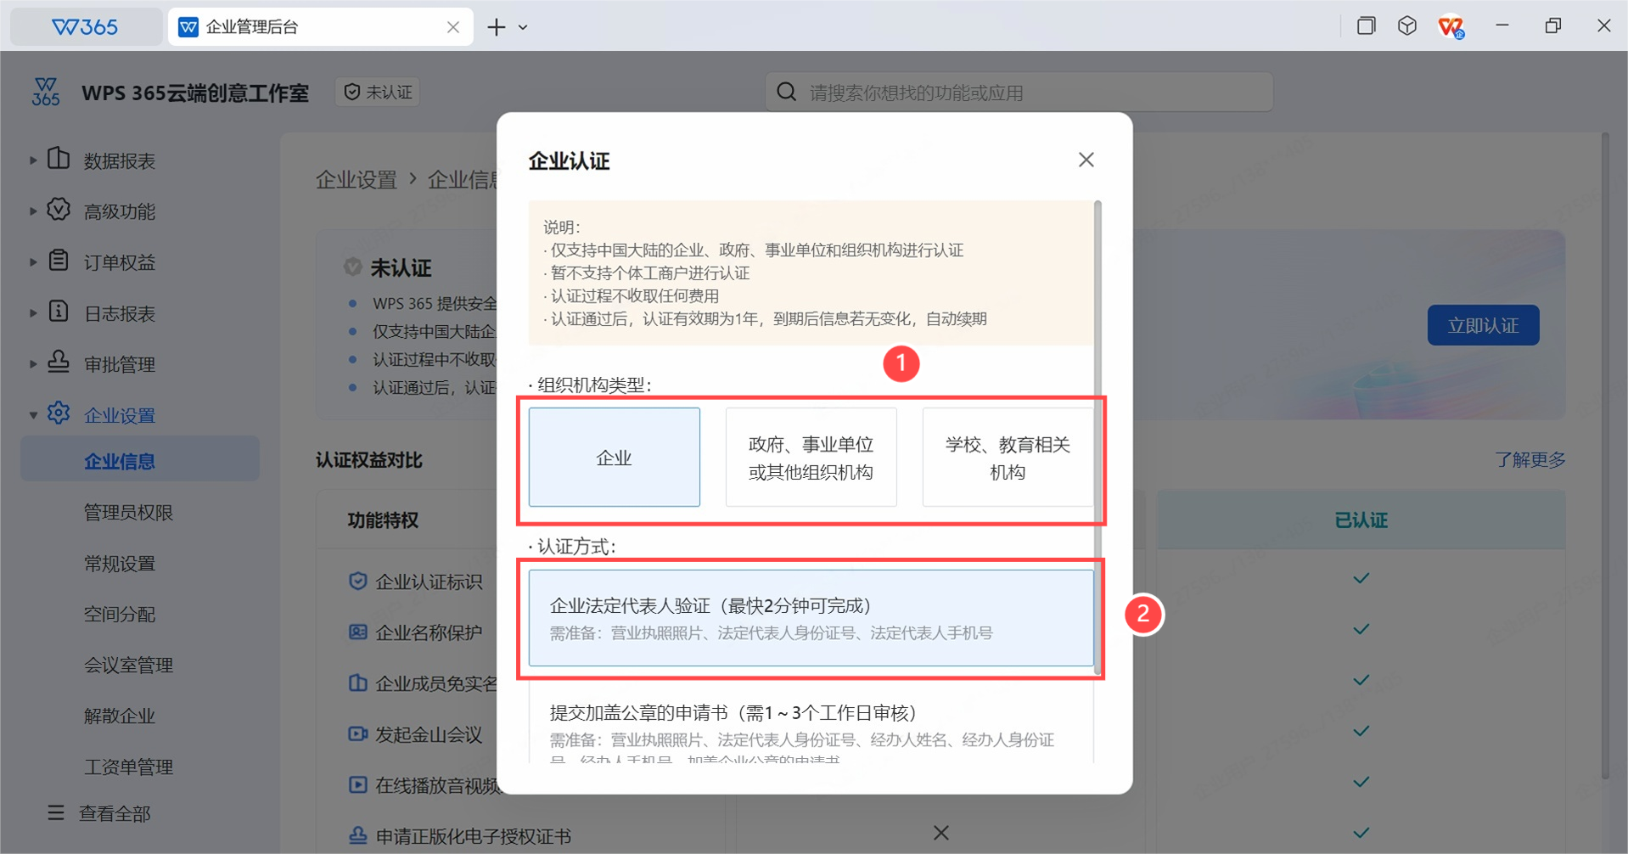This screenshot has width=1628, height=854.
Task: Open the tab list dropdown arrow
Action: click(x=523, y=27)
